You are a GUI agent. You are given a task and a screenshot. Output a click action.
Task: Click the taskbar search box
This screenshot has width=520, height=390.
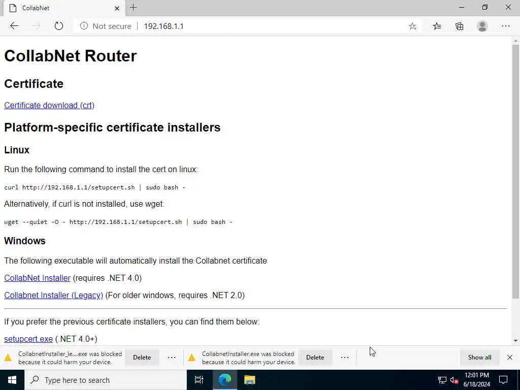pos(106,380)
